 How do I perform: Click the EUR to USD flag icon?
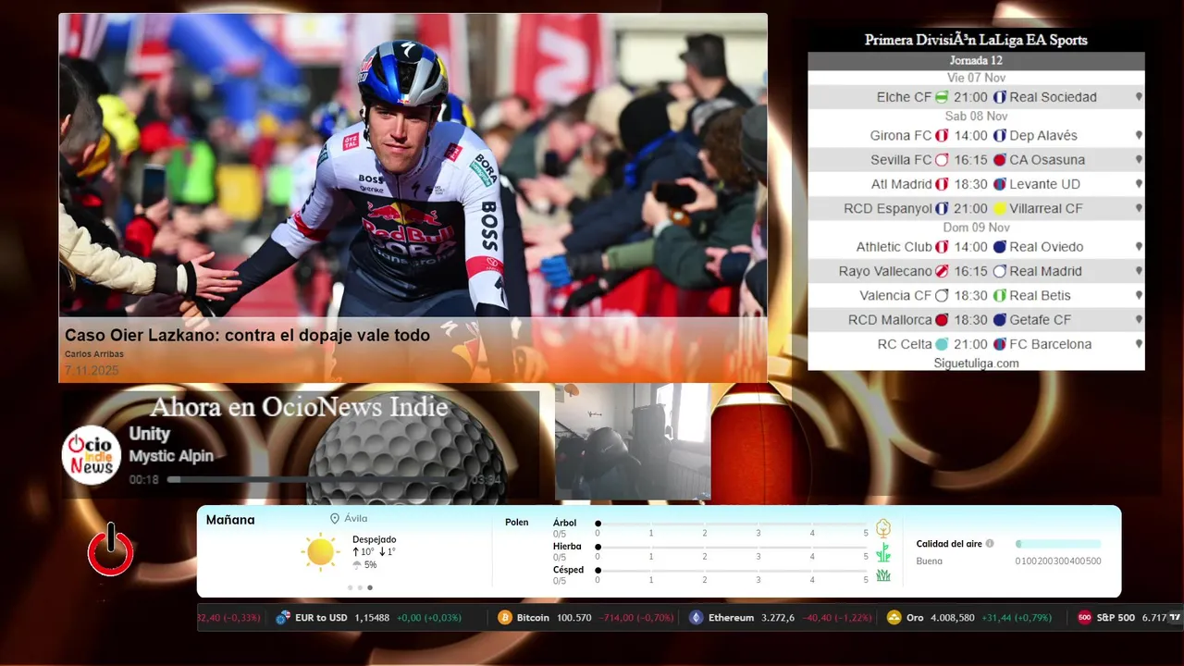(283, 618)
